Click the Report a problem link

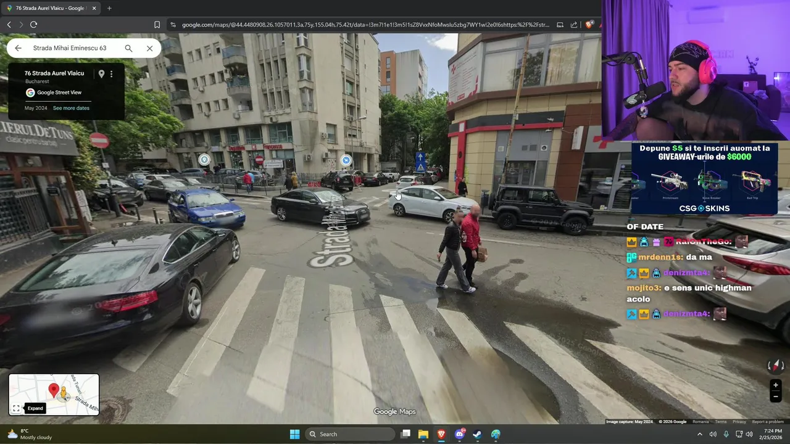click(x=768, y=422)
